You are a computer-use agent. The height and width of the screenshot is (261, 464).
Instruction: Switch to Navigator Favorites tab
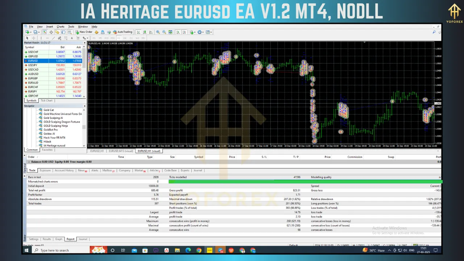[x=47, y=150]
